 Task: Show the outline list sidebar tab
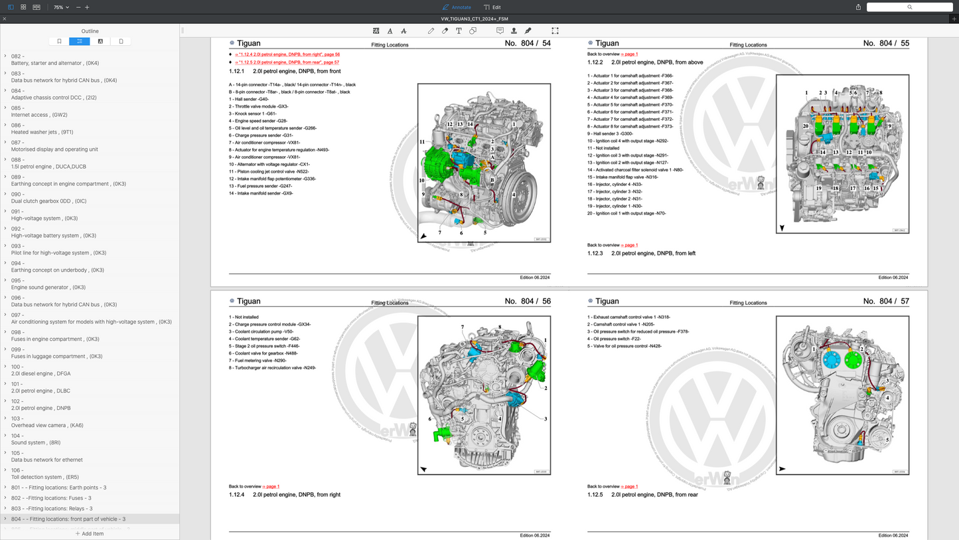coord(80,41)
